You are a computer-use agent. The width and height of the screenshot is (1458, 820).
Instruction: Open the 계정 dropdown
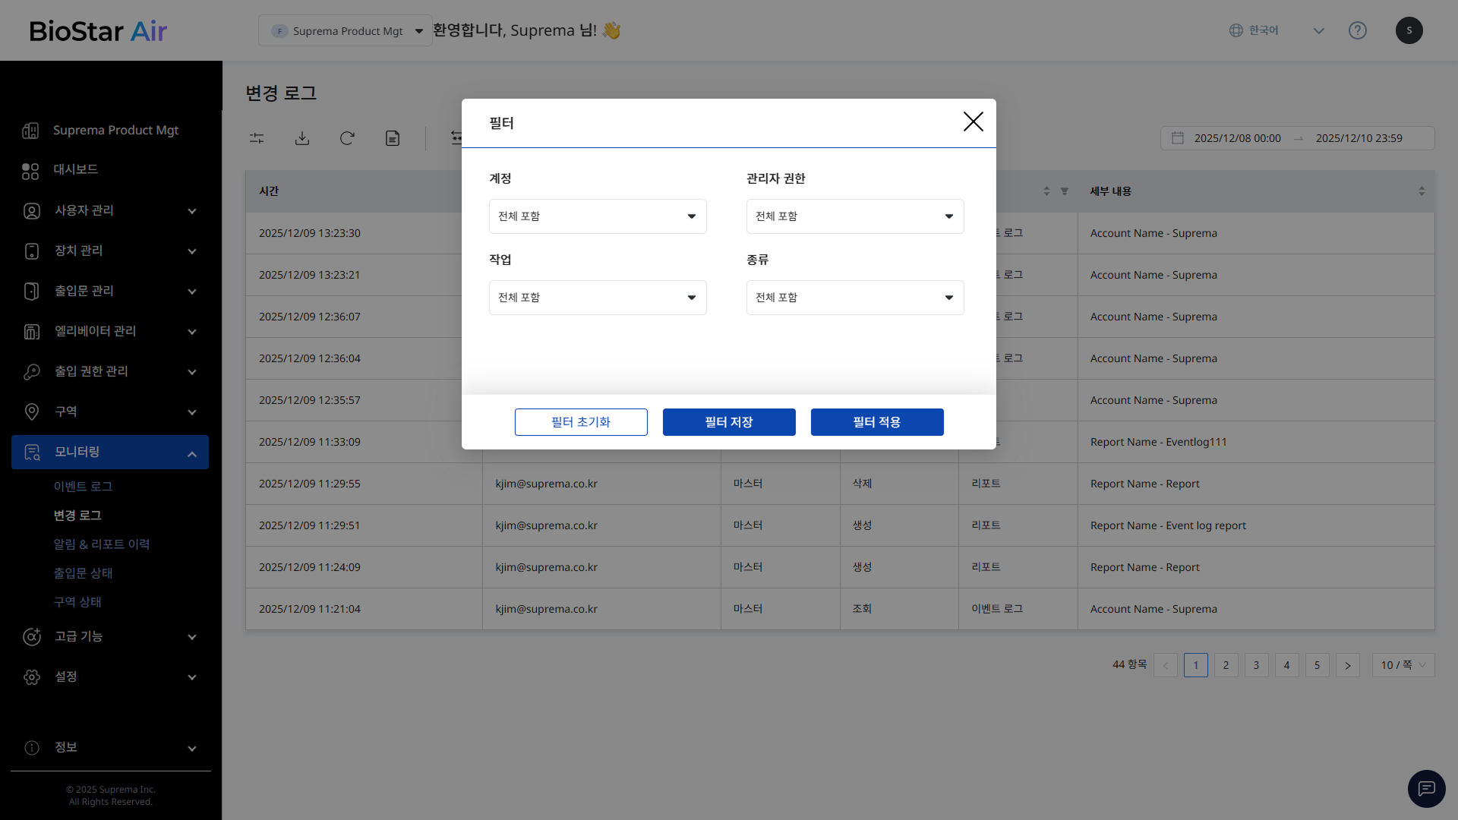(x=598, y=216)
